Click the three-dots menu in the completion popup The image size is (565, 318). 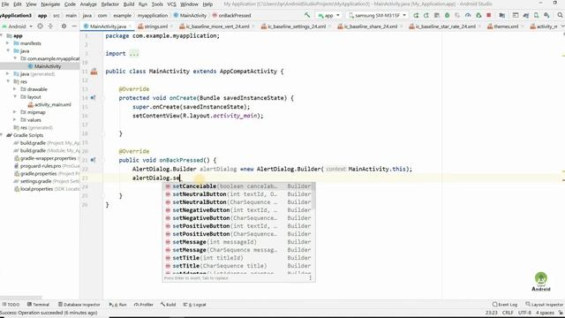pos(310,278)
